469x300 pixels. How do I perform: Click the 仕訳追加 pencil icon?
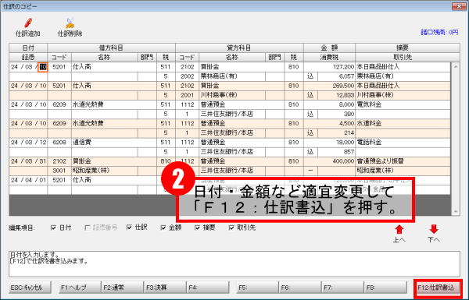[28, 23]
